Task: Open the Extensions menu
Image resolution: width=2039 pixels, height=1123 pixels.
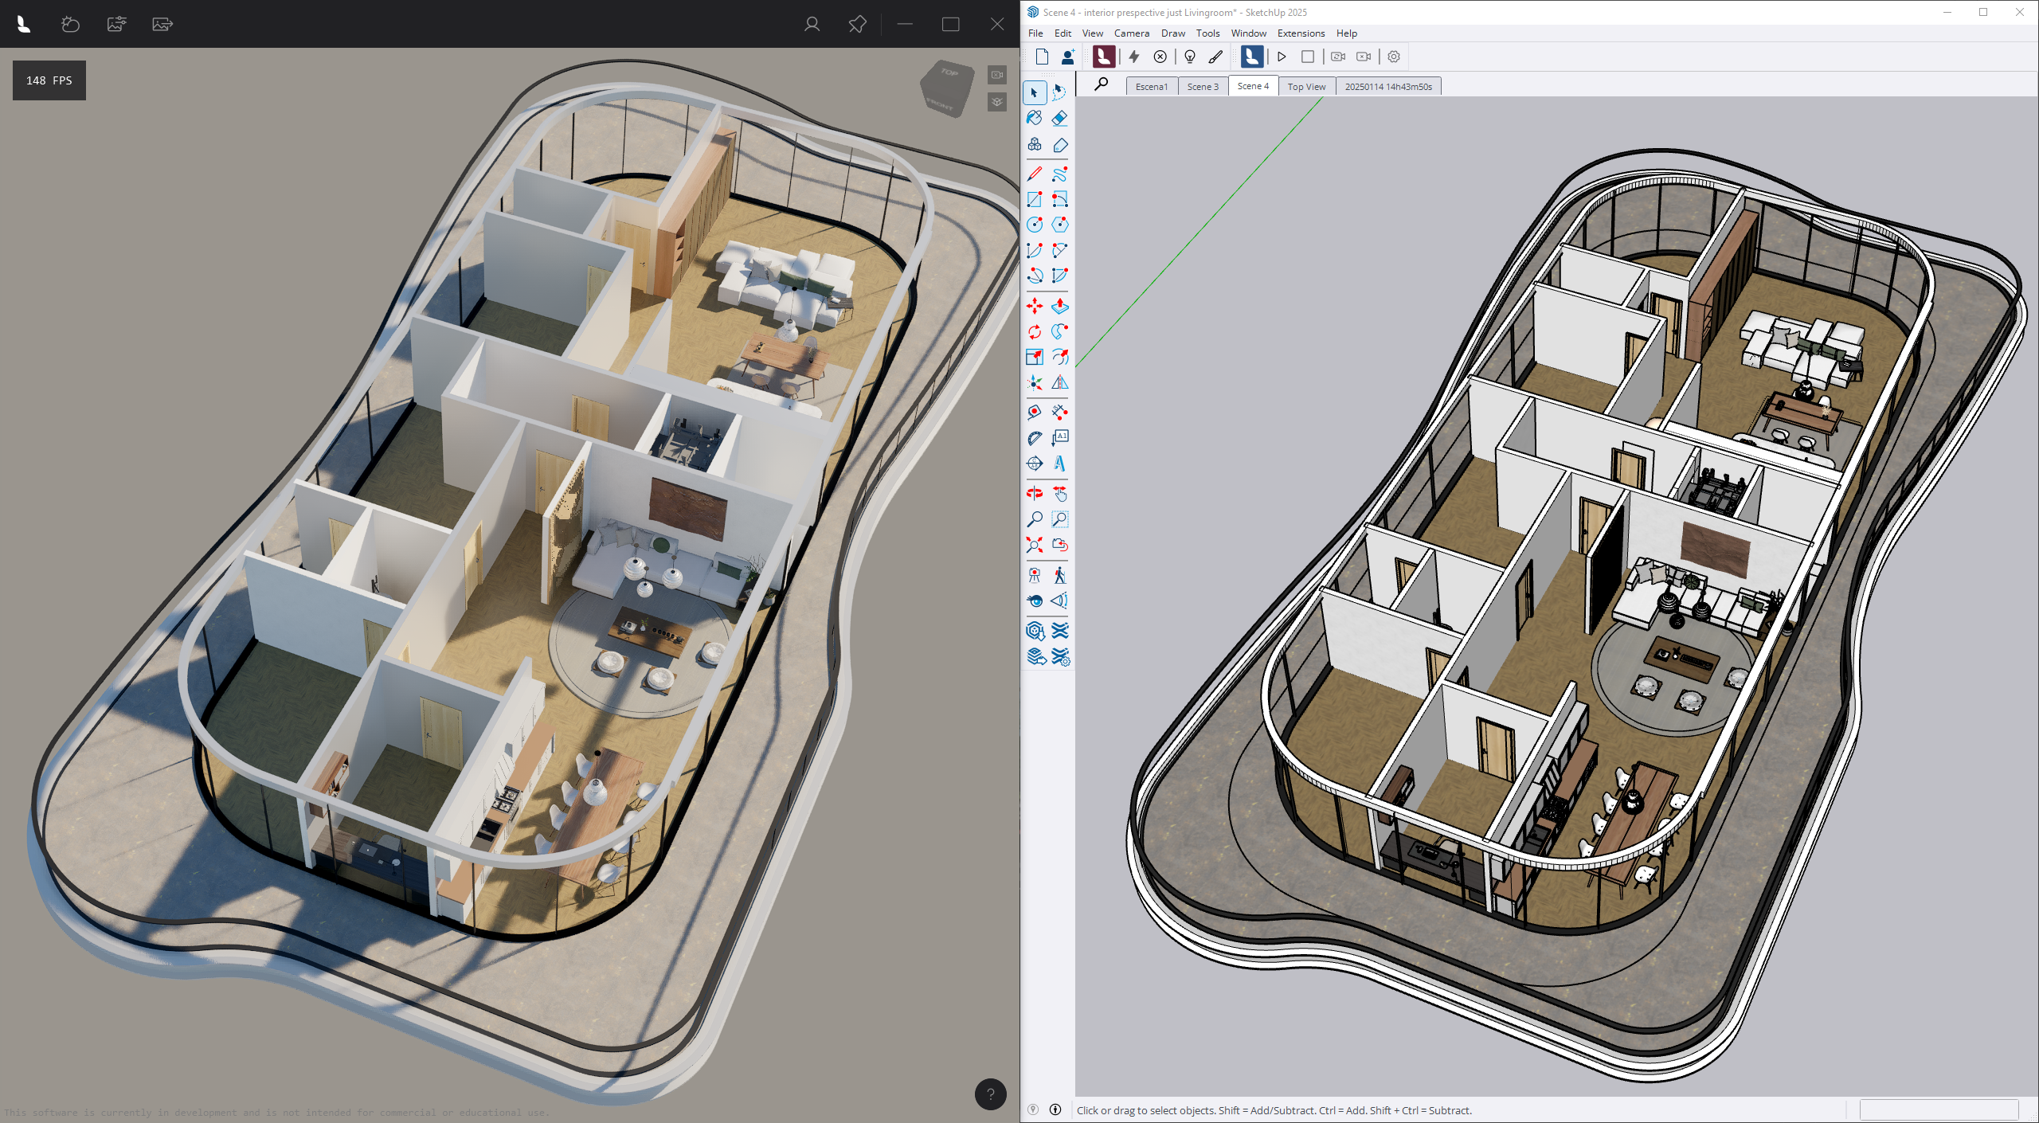Action: (x=1300, y=33)
